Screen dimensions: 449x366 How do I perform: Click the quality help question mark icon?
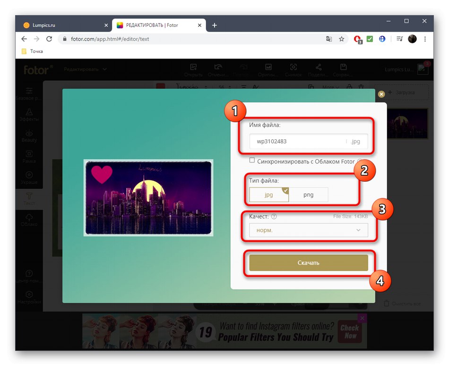[x=274, y=216]
